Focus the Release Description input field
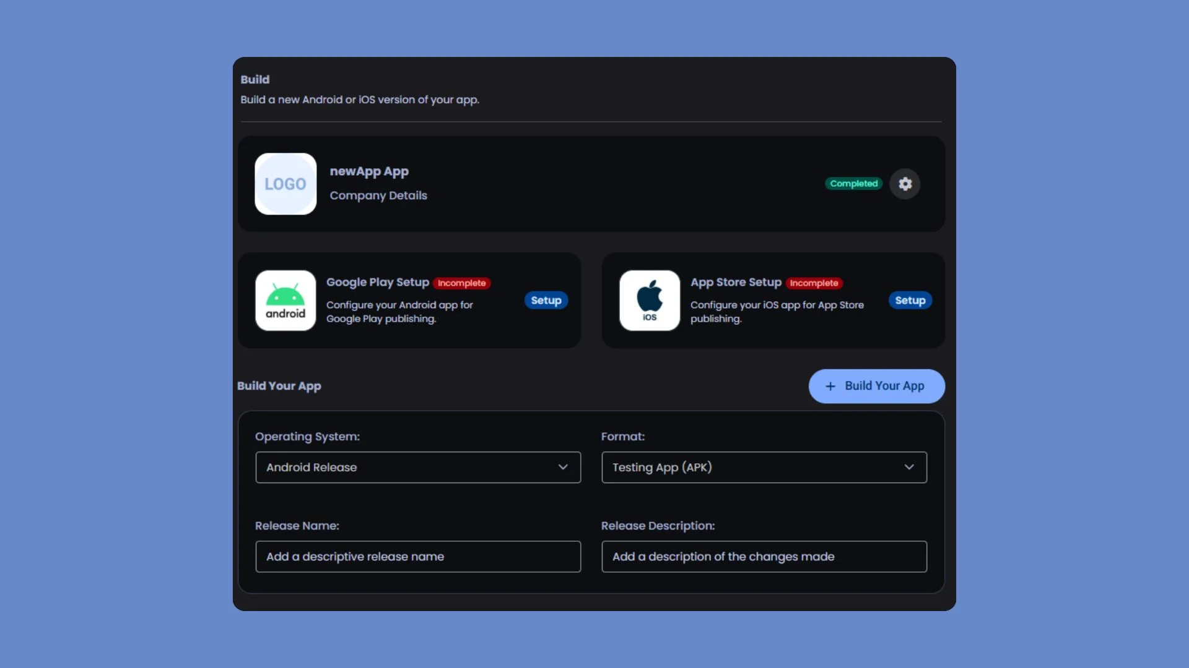The height and width of the screenshot is (668, 1189). 764,557
